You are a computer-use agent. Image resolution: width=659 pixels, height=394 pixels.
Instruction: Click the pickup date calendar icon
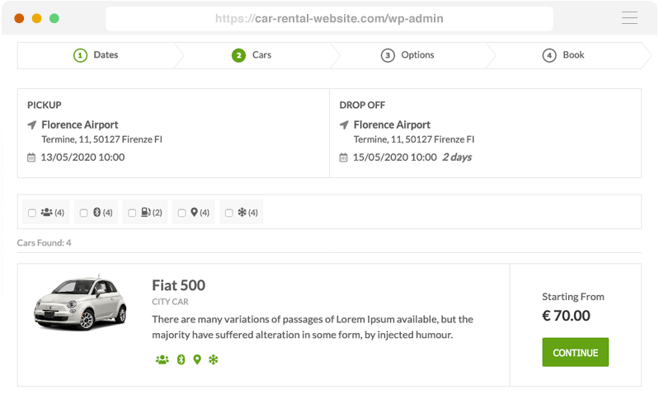coord(31,157)
